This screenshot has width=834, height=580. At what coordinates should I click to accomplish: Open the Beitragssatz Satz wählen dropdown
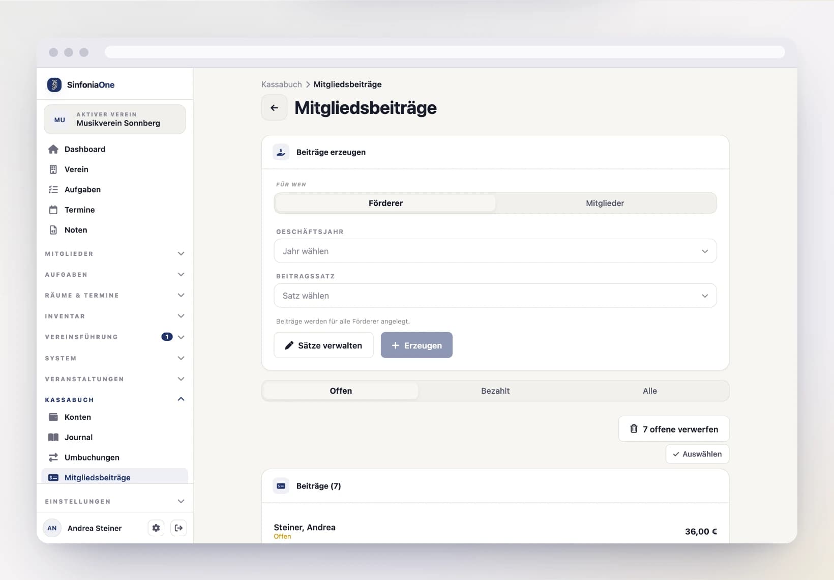pos(495,296)
